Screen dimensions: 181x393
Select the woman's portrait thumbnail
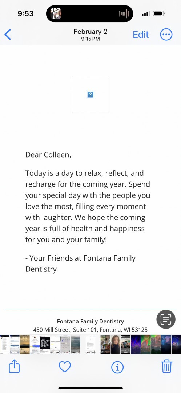[116, 344]
